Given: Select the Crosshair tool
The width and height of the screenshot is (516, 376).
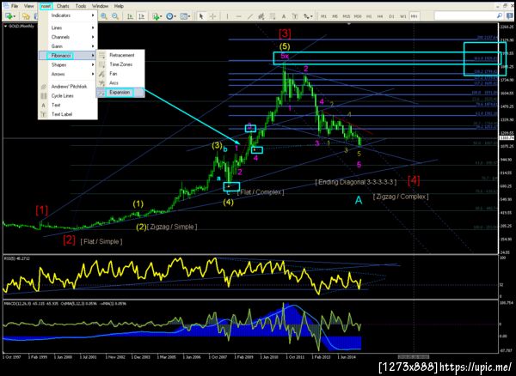Looking at the screenshot, I should coord(212,16).
